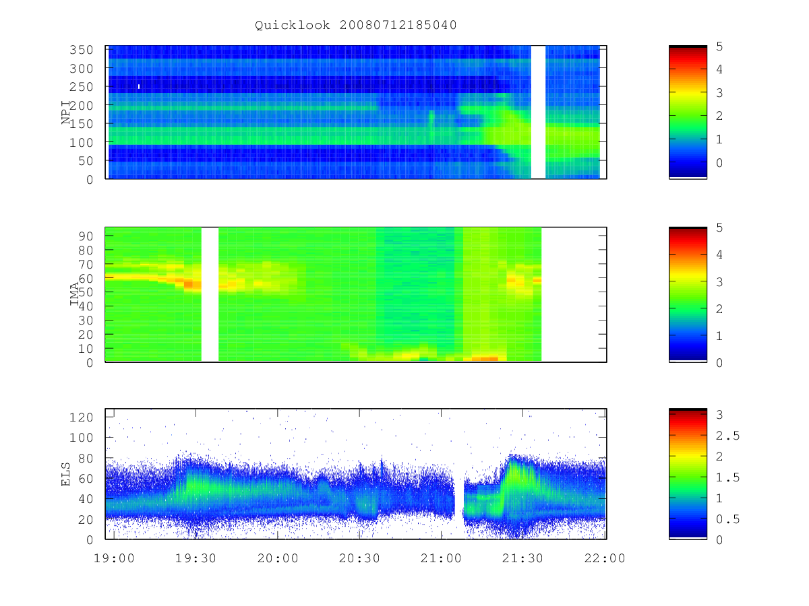Viewport: 809px width, 606px height.
Task: Select the ELS spectrogram panel
Action: pyautogui.click(x=356, y=474)
